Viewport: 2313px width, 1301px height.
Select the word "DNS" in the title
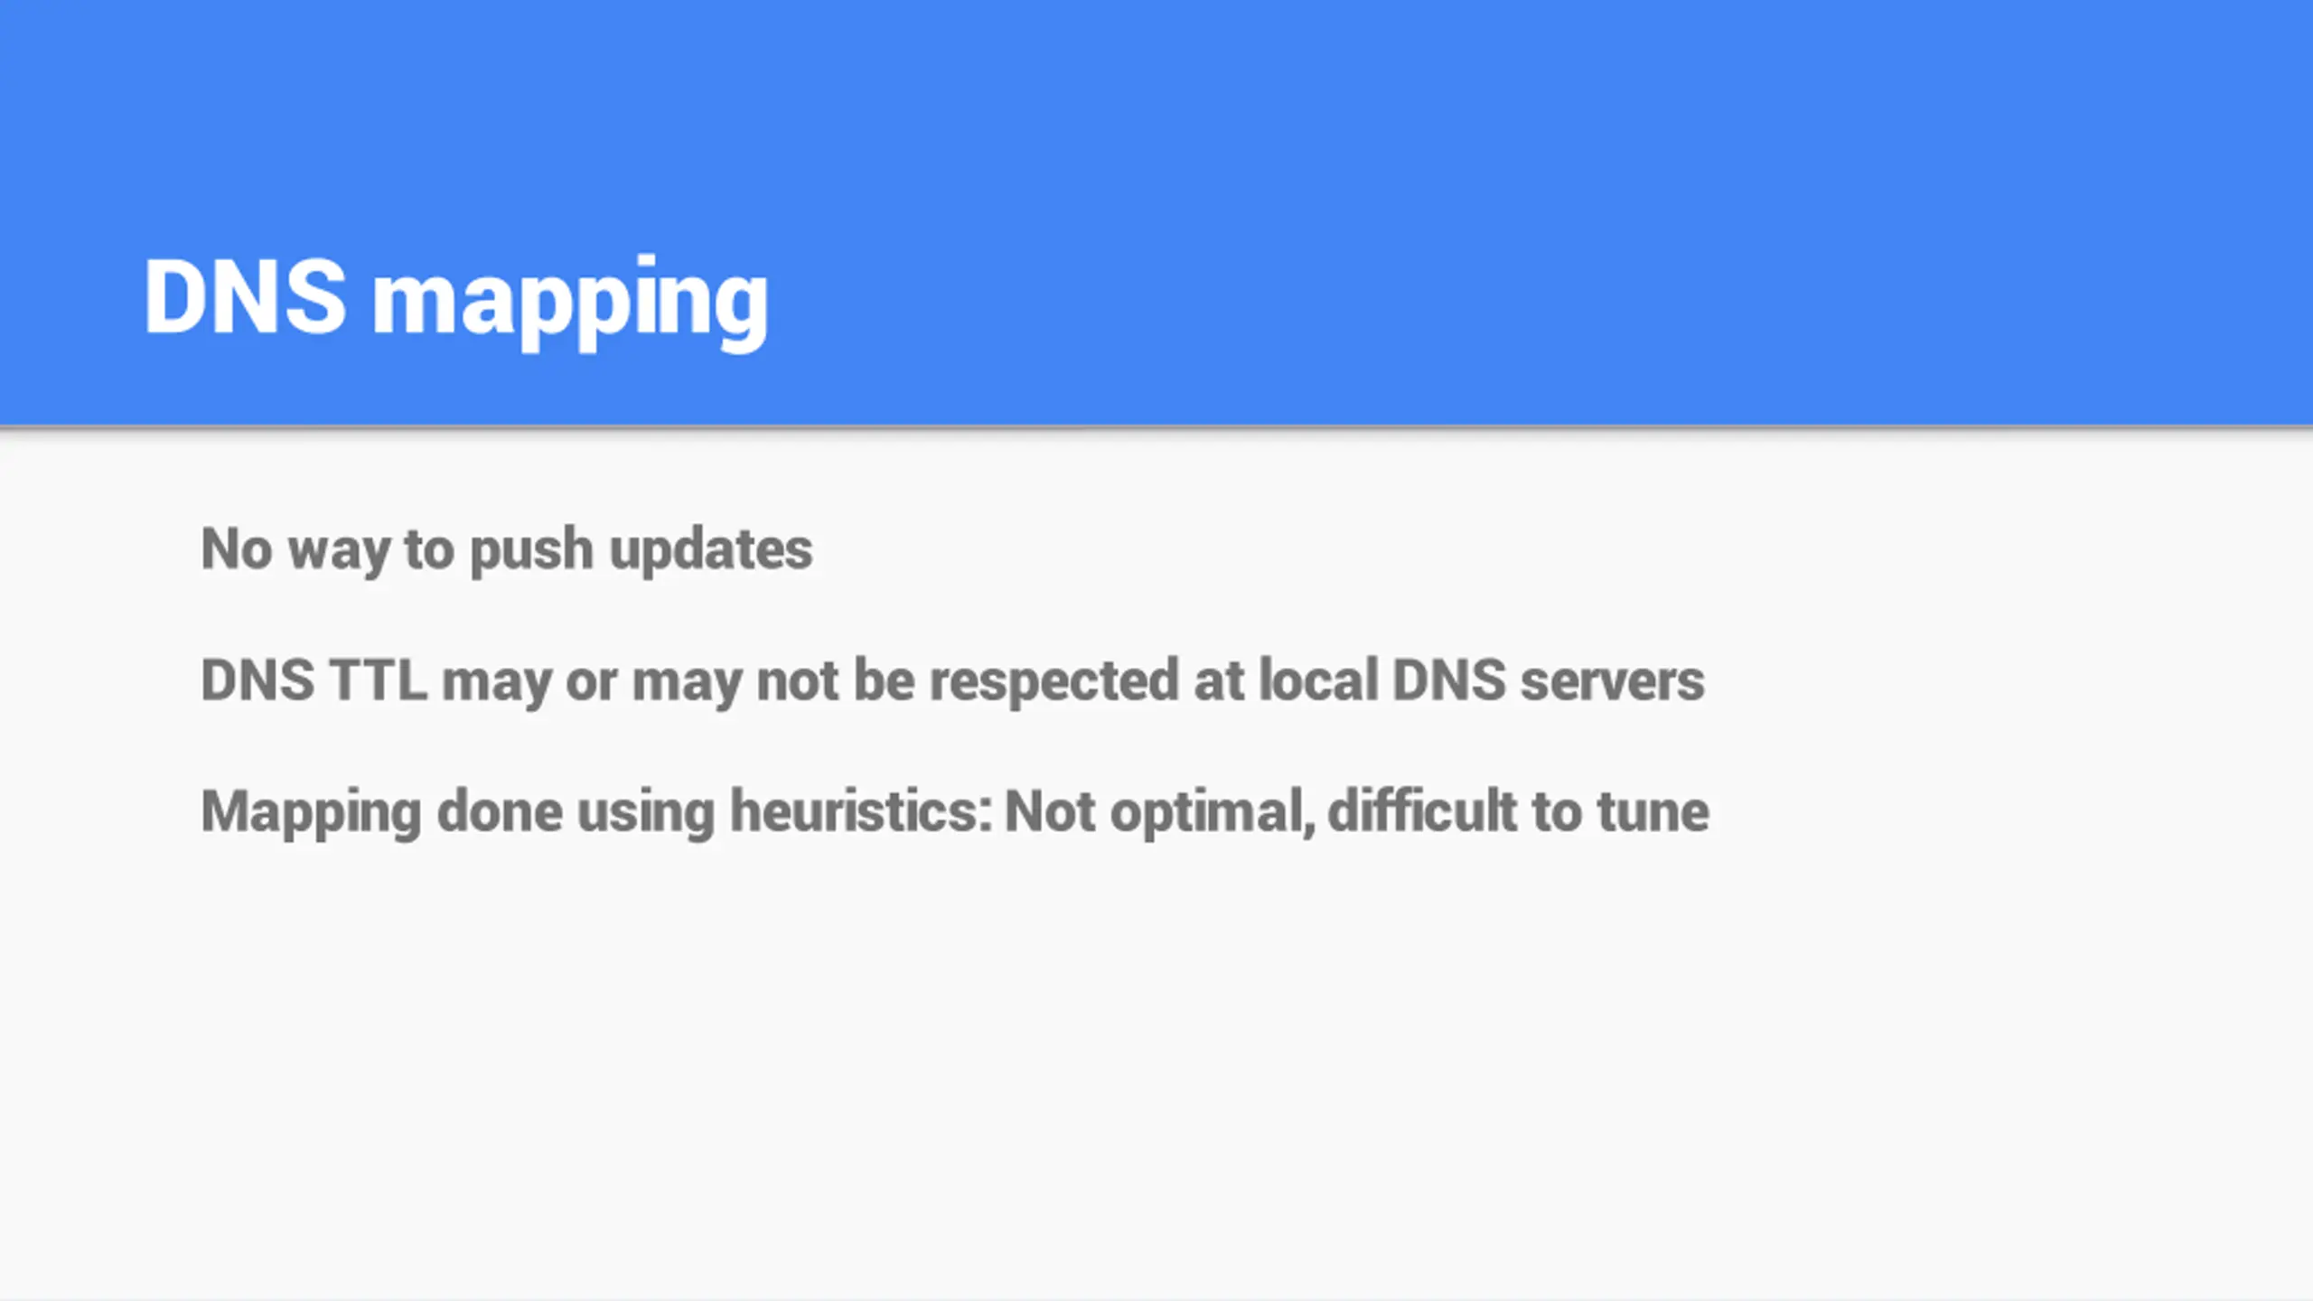[245, 296]
